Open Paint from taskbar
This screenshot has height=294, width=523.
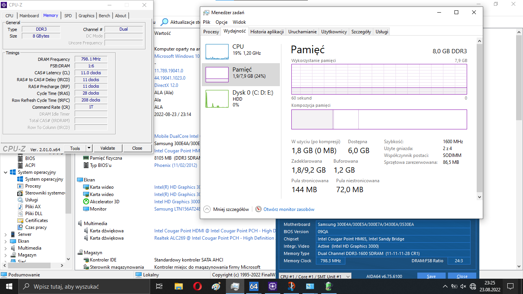coord(216,286)
